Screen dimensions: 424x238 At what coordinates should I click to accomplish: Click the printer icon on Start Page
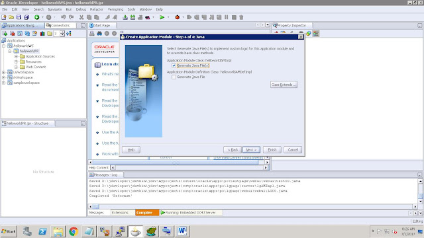[x=92, y=33]
